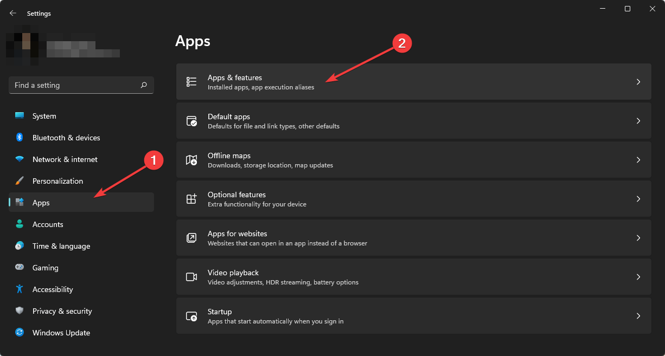Click the Optional features icon
This screenshot has height=356, width=665.
pyautogui.click(x=191, y=198)
